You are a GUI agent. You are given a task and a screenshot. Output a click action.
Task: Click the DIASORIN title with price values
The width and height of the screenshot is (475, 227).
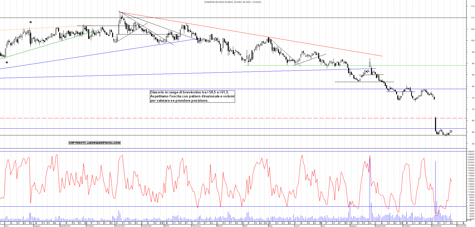point(232,2)
